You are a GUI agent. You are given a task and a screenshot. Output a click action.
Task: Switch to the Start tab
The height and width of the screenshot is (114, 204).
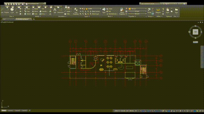pyautogui.click(x=4, y=19)
